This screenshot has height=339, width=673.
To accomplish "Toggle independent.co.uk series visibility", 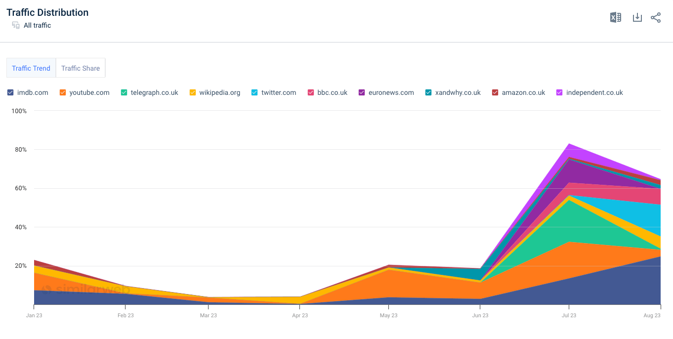I will (x=558, y=92).
